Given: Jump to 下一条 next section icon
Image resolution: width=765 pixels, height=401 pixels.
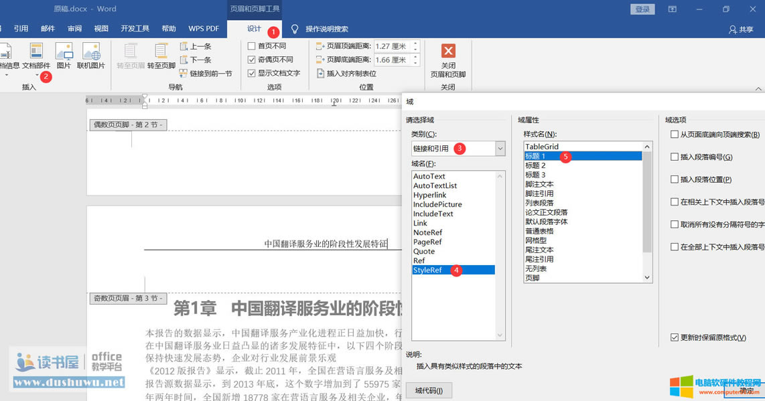Looking at the screenshot, I should tap(184, 60).
